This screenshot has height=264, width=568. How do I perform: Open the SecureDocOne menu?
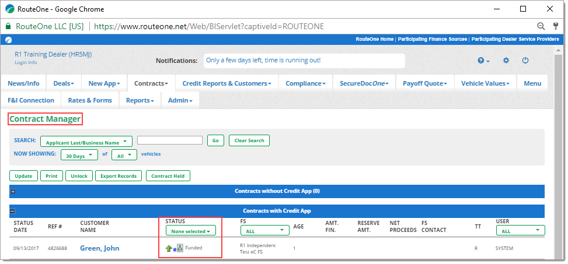coord(364,83)
